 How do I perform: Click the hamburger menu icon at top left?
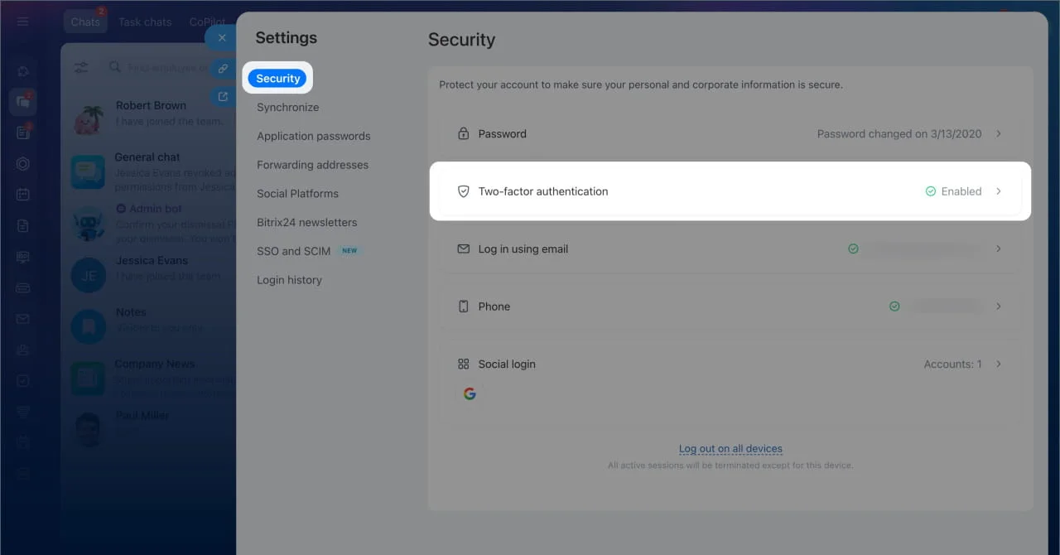(22, 22)
